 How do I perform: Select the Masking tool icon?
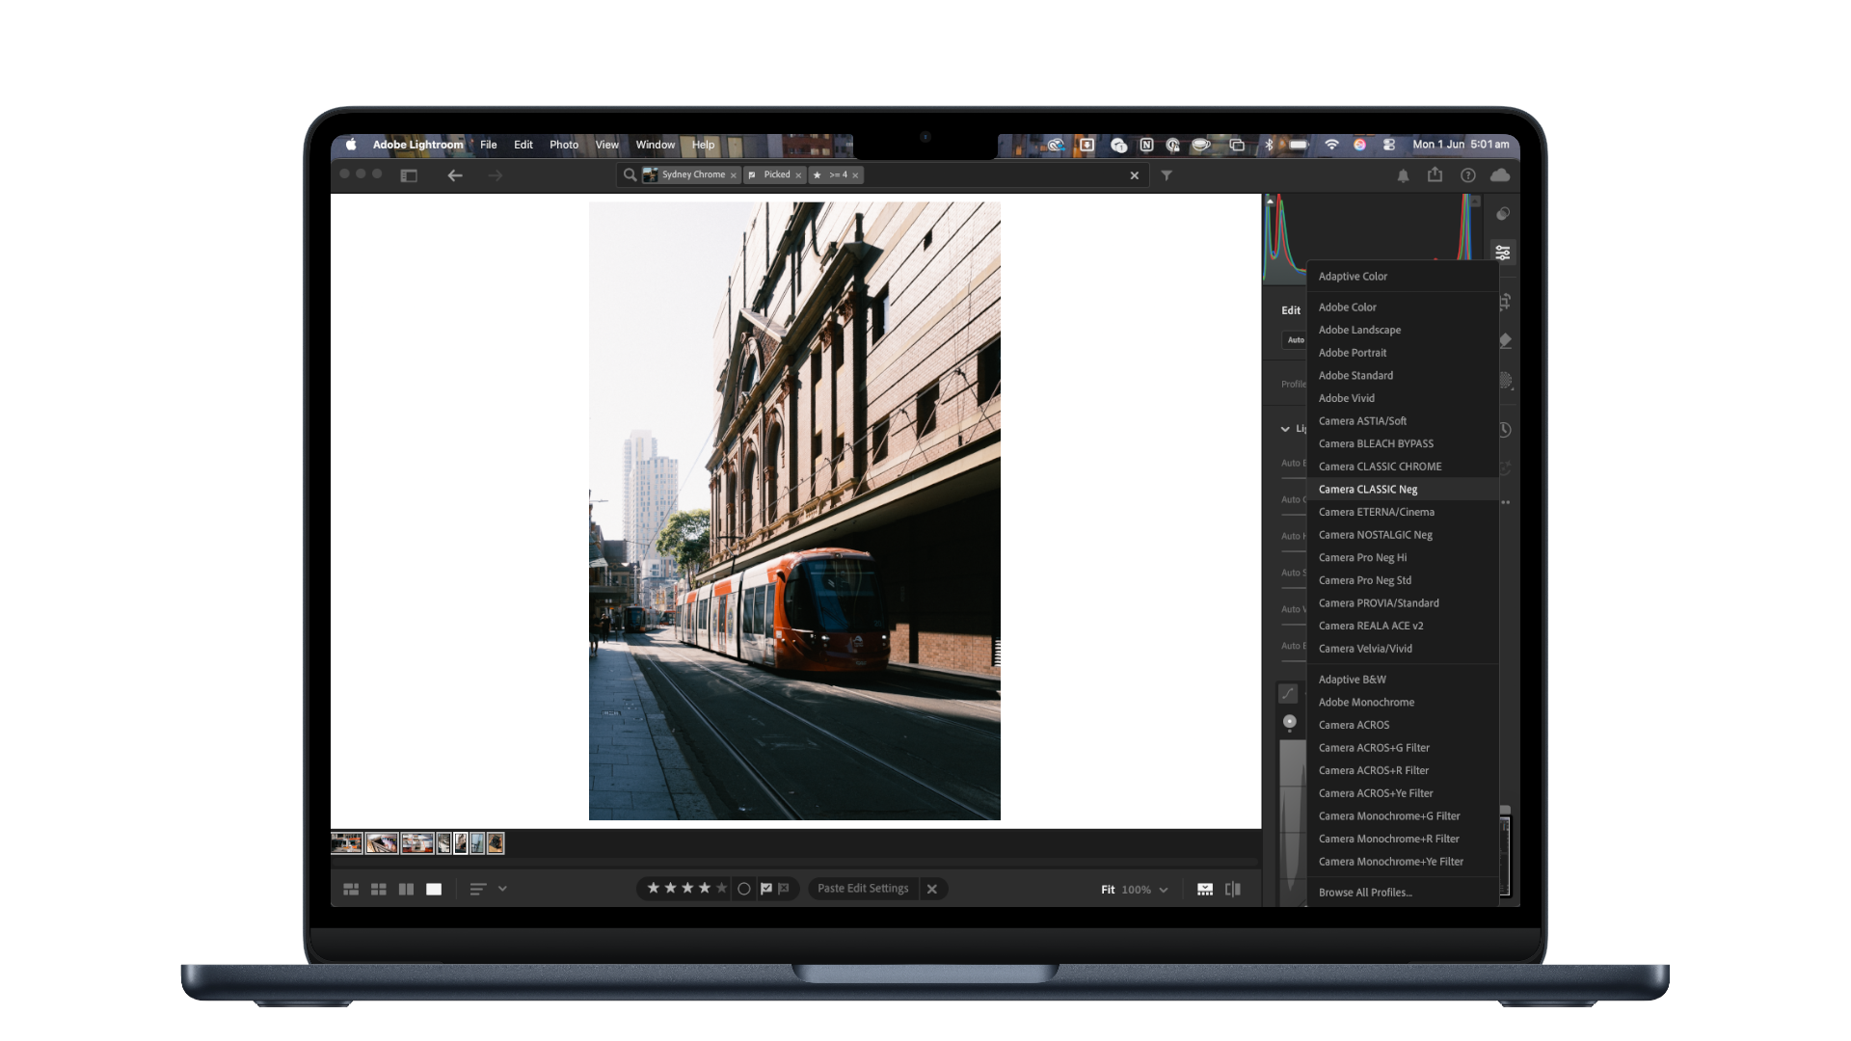[x=1506, y=381]
